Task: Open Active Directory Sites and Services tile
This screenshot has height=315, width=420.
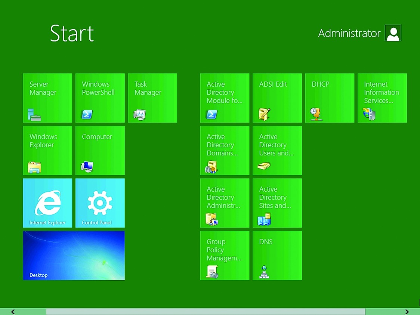Action: point(277,203)
